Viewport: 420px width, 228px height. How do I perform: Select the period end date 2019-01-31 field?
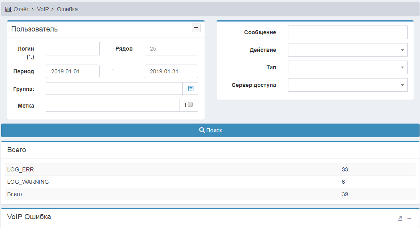pyautogui.click(x=171, y=71)
